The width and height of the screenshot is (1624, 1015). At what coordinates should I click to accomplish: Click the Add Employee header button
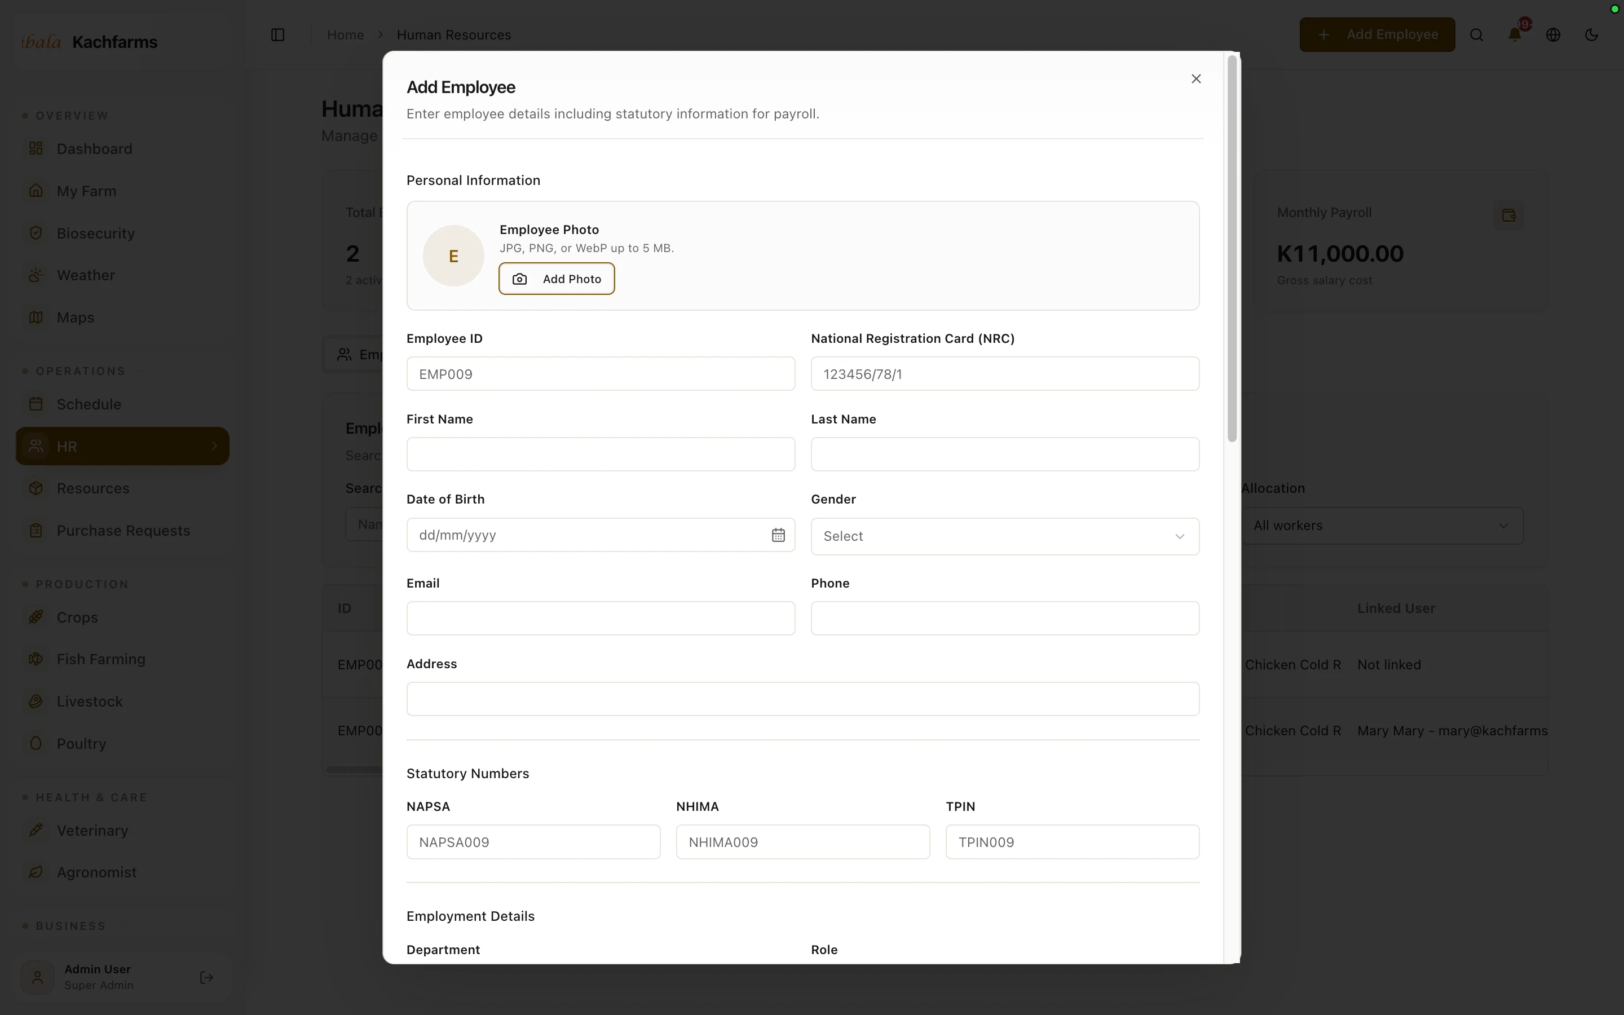(1377, 35)
